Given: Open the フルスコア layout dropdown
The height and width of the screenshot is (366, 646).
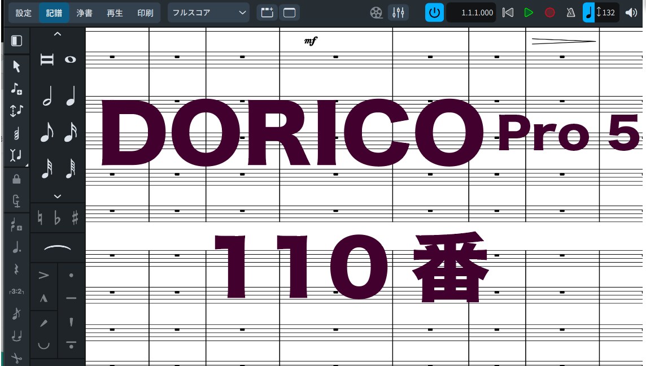Looking at the screenshot, I should coord(208,13).
